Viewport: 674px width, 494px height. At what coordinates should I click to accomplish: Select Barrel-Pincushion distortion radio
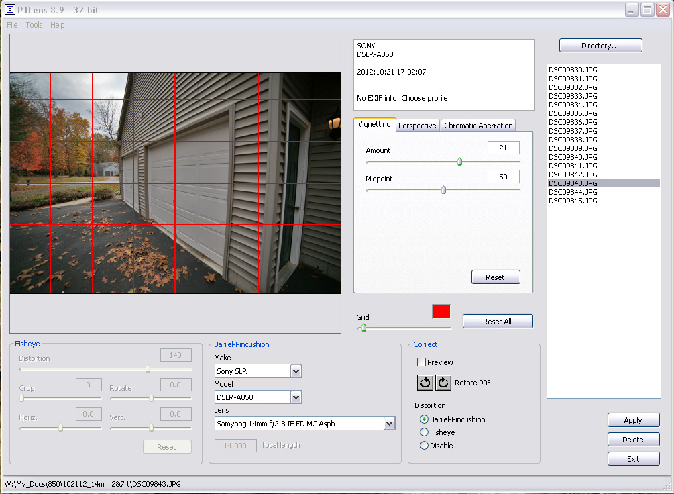pyautogui.click(x=424, y=419)
